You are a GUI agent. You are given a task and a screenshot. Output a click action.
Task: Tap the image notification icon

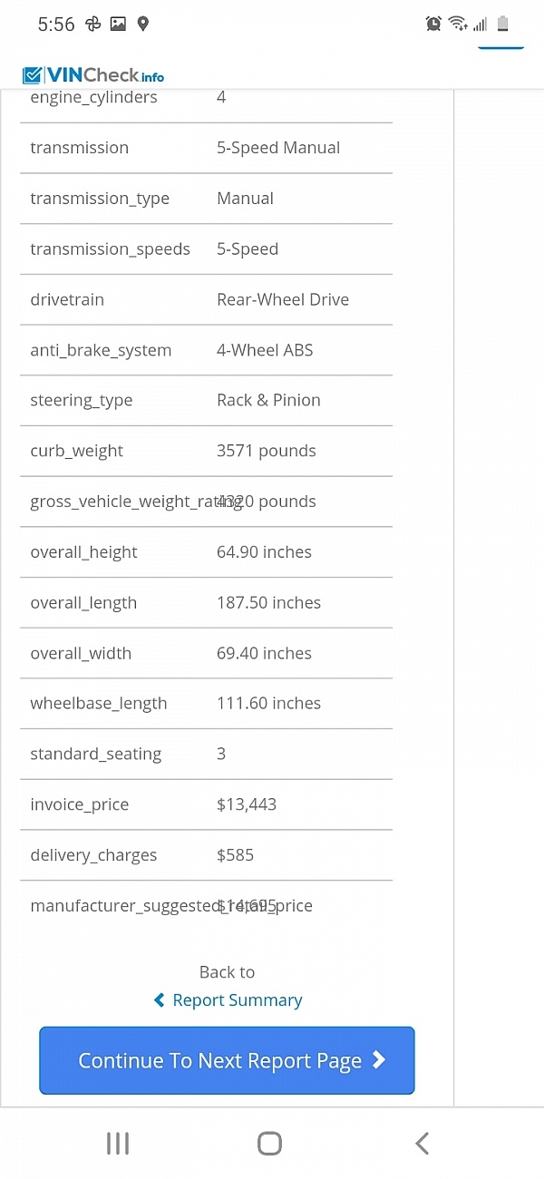coord(118,24)
